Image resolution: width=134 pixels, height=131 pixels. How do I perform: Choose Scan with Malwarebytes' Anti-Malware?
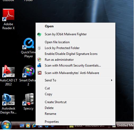[x=79, y=73]
